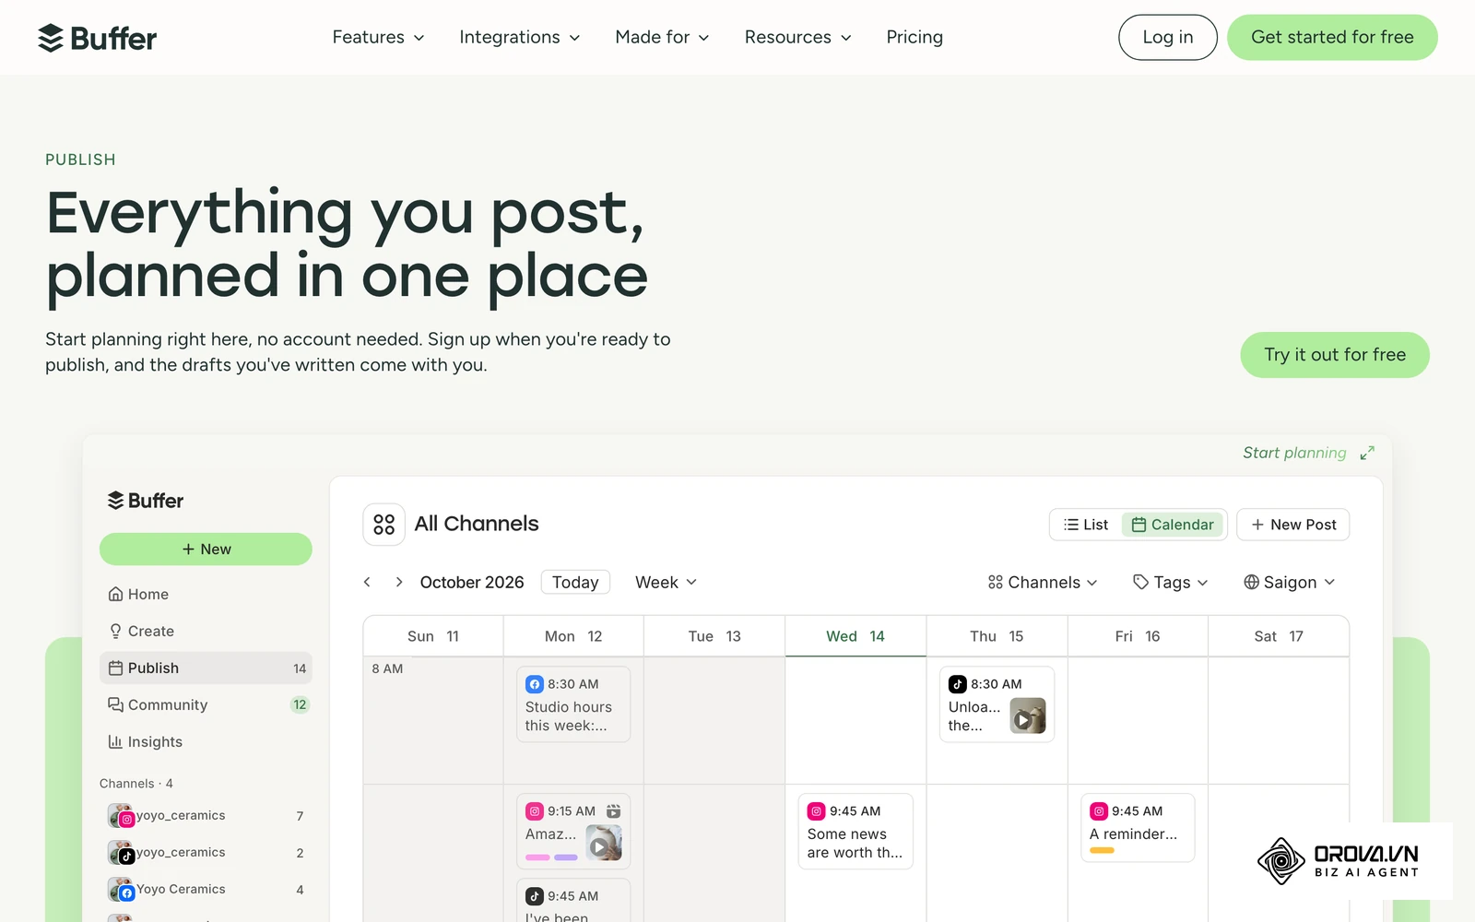The image size is (1475, 922).
Task: Open the Week view dropdown
Action: (x=666, y=583)
